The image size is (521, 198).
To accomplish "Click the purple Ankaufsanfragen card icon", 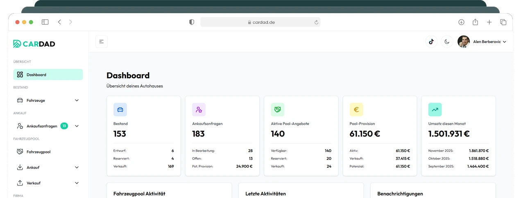I will point(199,109).
